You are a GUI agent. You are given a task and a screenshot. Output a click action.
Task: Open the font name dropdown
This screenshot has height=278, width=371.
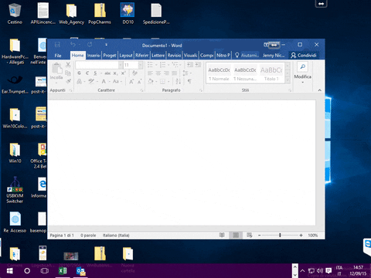121,65
